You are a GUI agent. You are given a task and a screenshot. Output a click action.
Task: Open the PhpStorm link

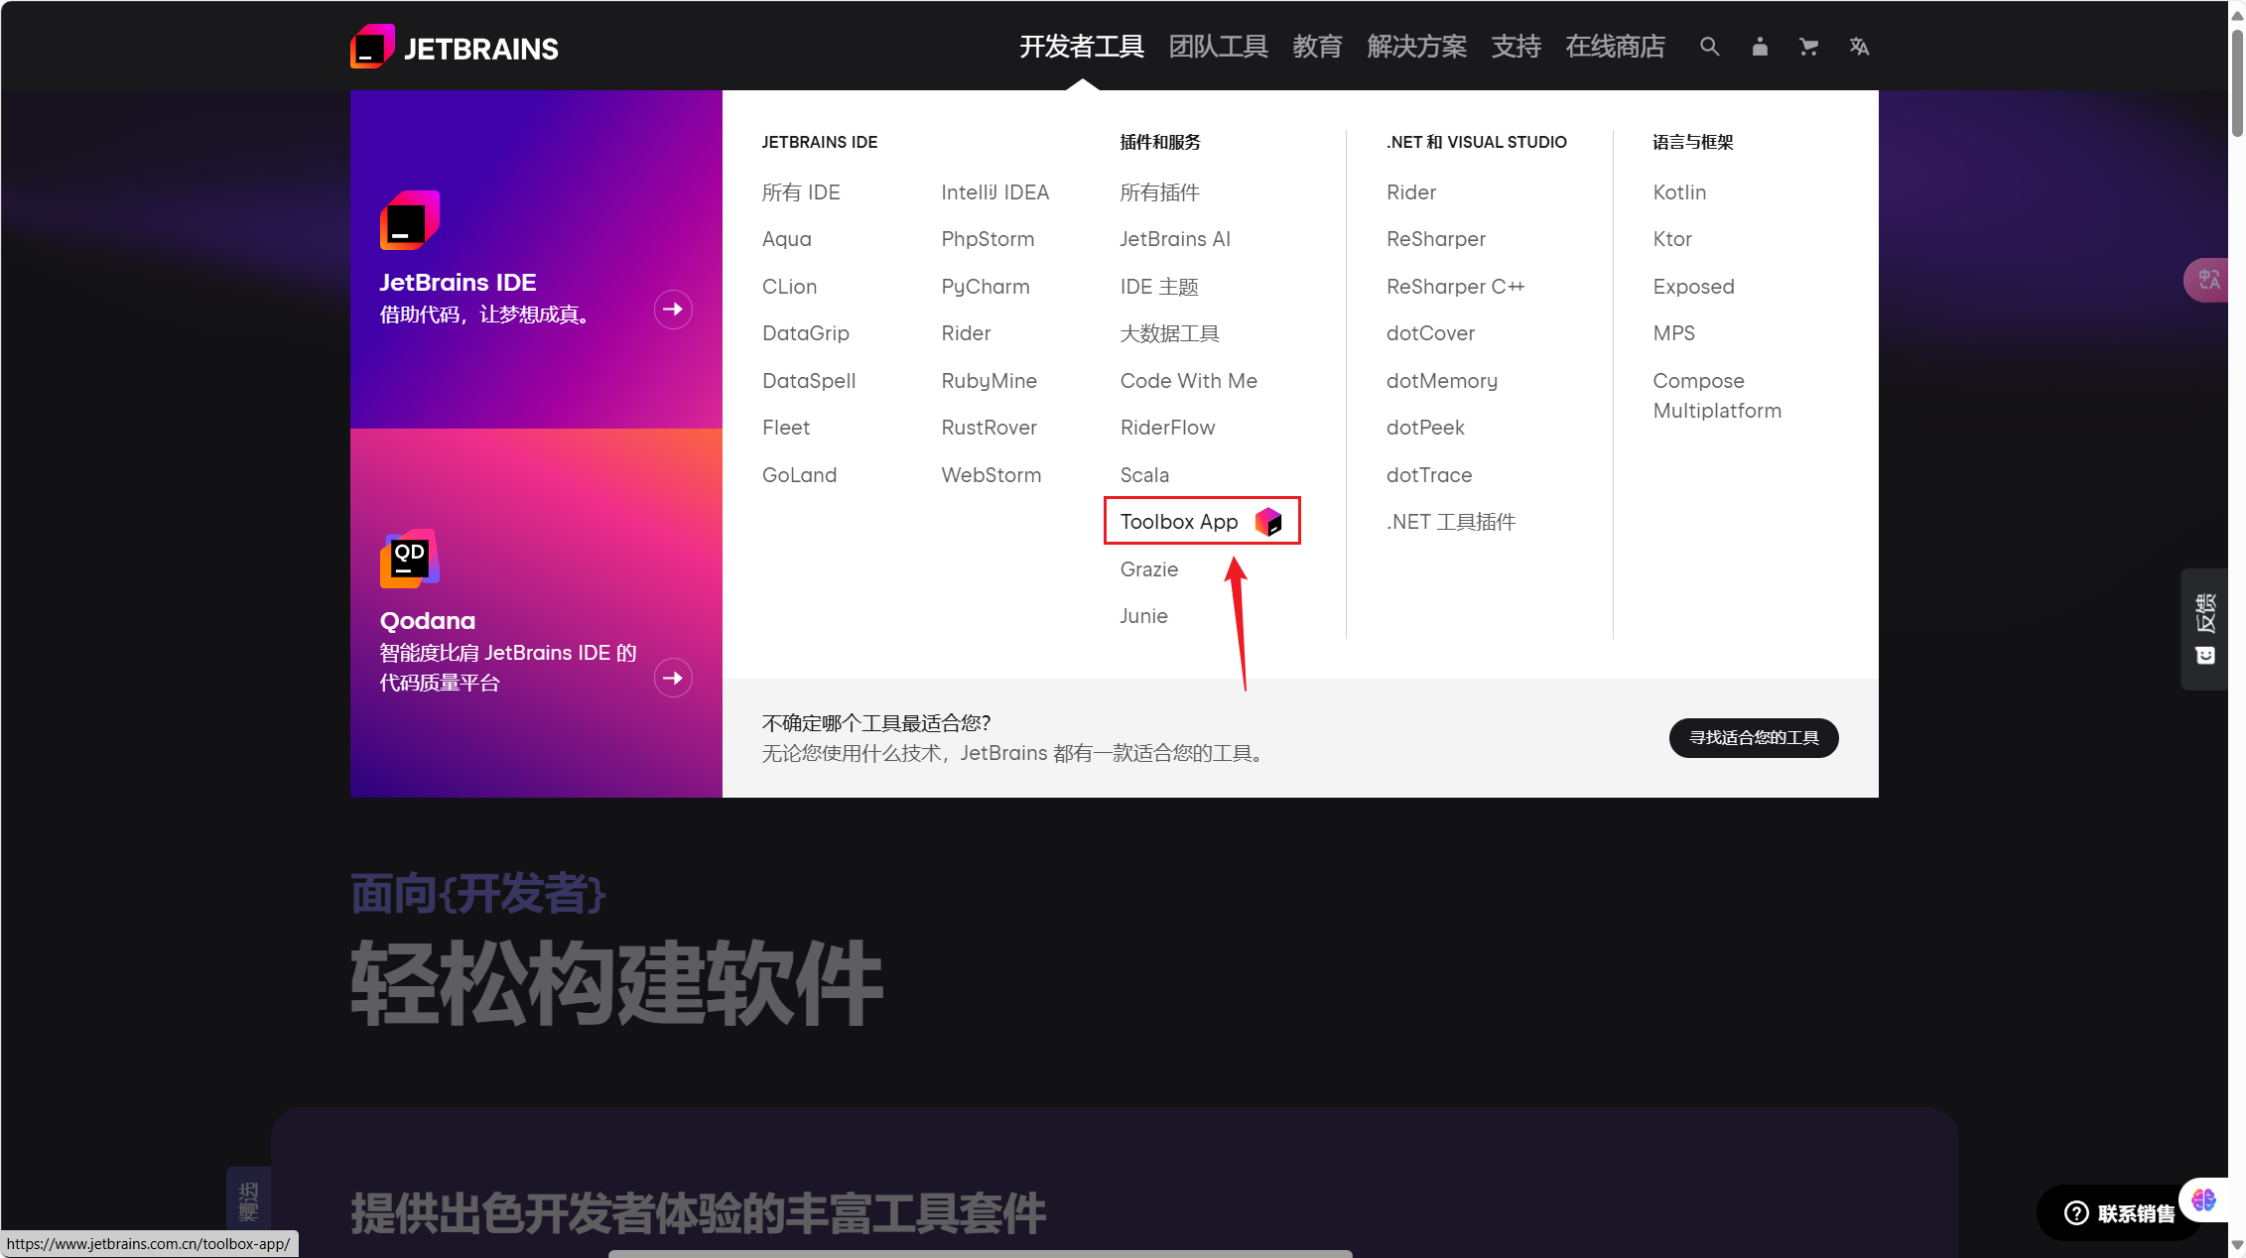(x=989, y=239)
